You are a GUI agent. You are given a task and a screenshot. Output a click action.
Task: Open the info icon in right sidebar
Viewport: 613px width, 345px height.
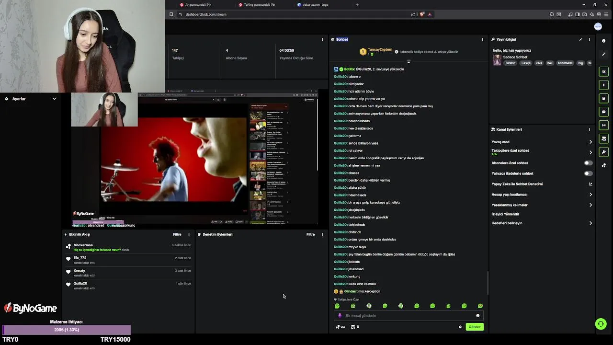click(604, 41)
